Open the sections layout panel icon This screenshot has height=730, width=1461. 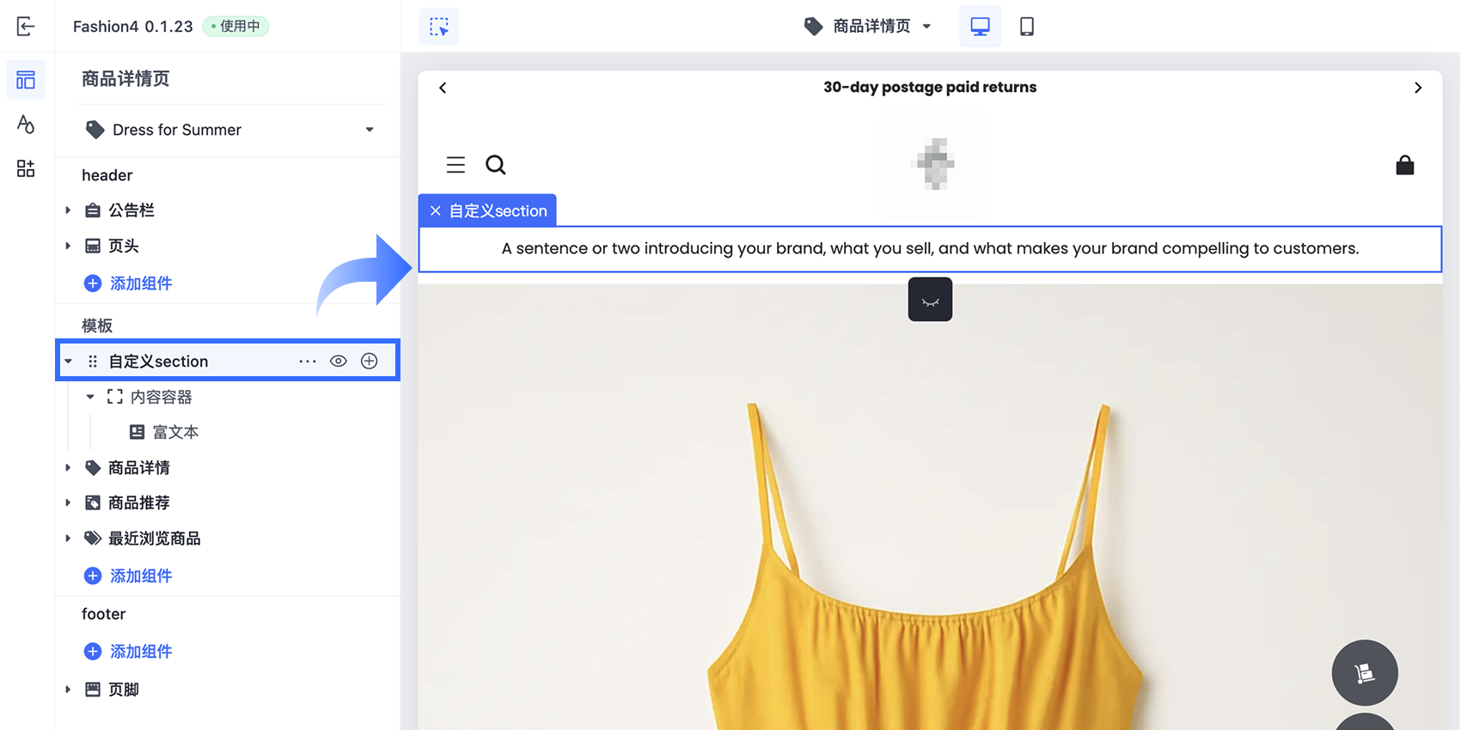pos(26,80)
